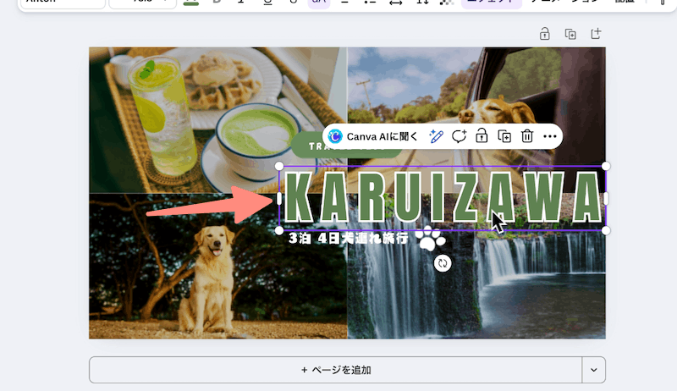Click the top-right corner handle of text box
This screenshot has height=391, width=677.
click(x=606, y=166)
